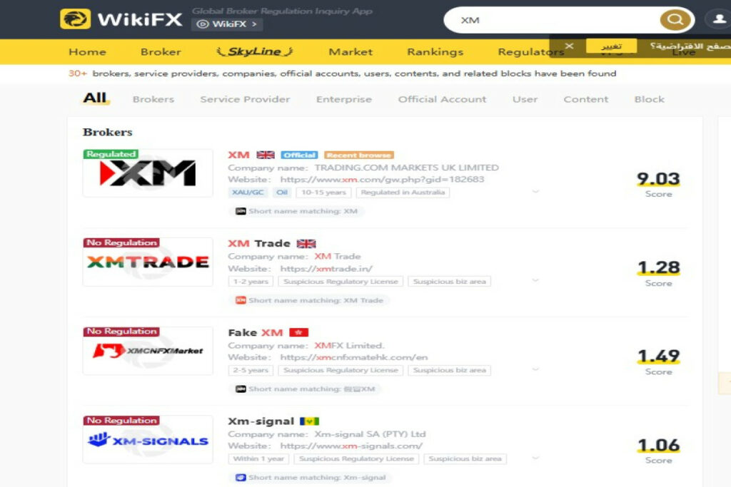Open the XM-SIGNALS logo thumbnail
The image size is (731, 487).
(148, 440)
